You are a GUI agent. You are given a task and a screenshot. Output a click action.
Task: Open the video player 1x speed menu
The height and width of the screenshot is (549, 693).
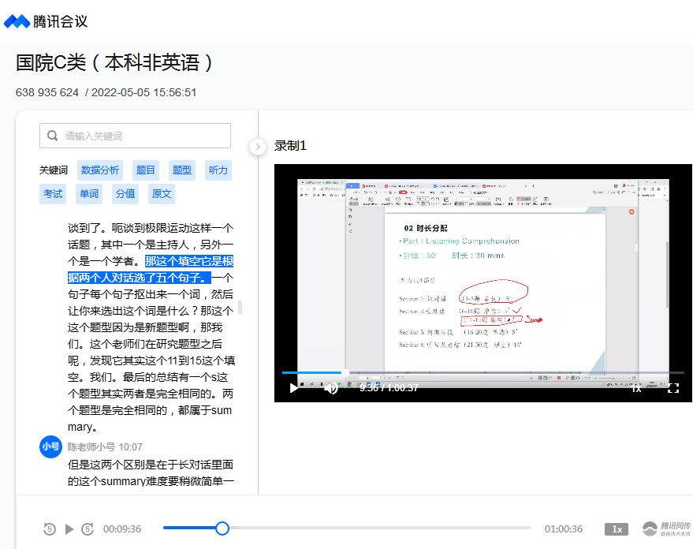point(635,387)
